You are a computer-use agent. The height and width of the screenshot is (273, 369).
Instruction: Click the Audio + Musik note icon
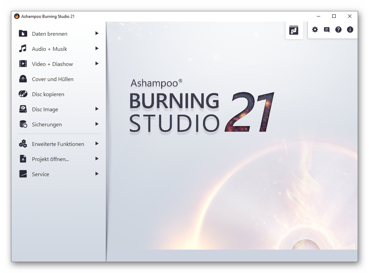[23, 49]
